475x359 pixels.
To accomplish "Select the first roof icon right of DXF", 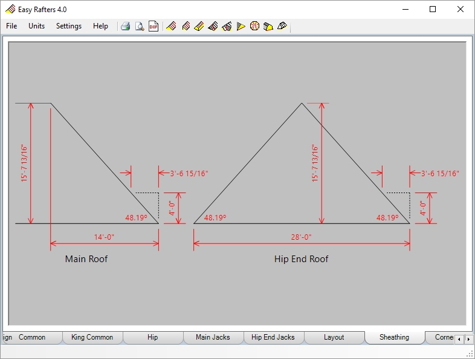I will [171, 26].
